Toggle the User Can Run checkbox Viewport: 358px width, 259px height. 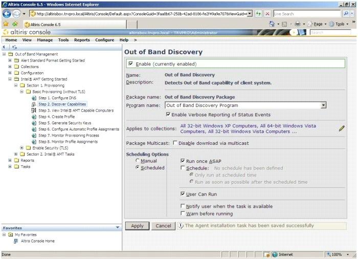click(x=183, y=194)
